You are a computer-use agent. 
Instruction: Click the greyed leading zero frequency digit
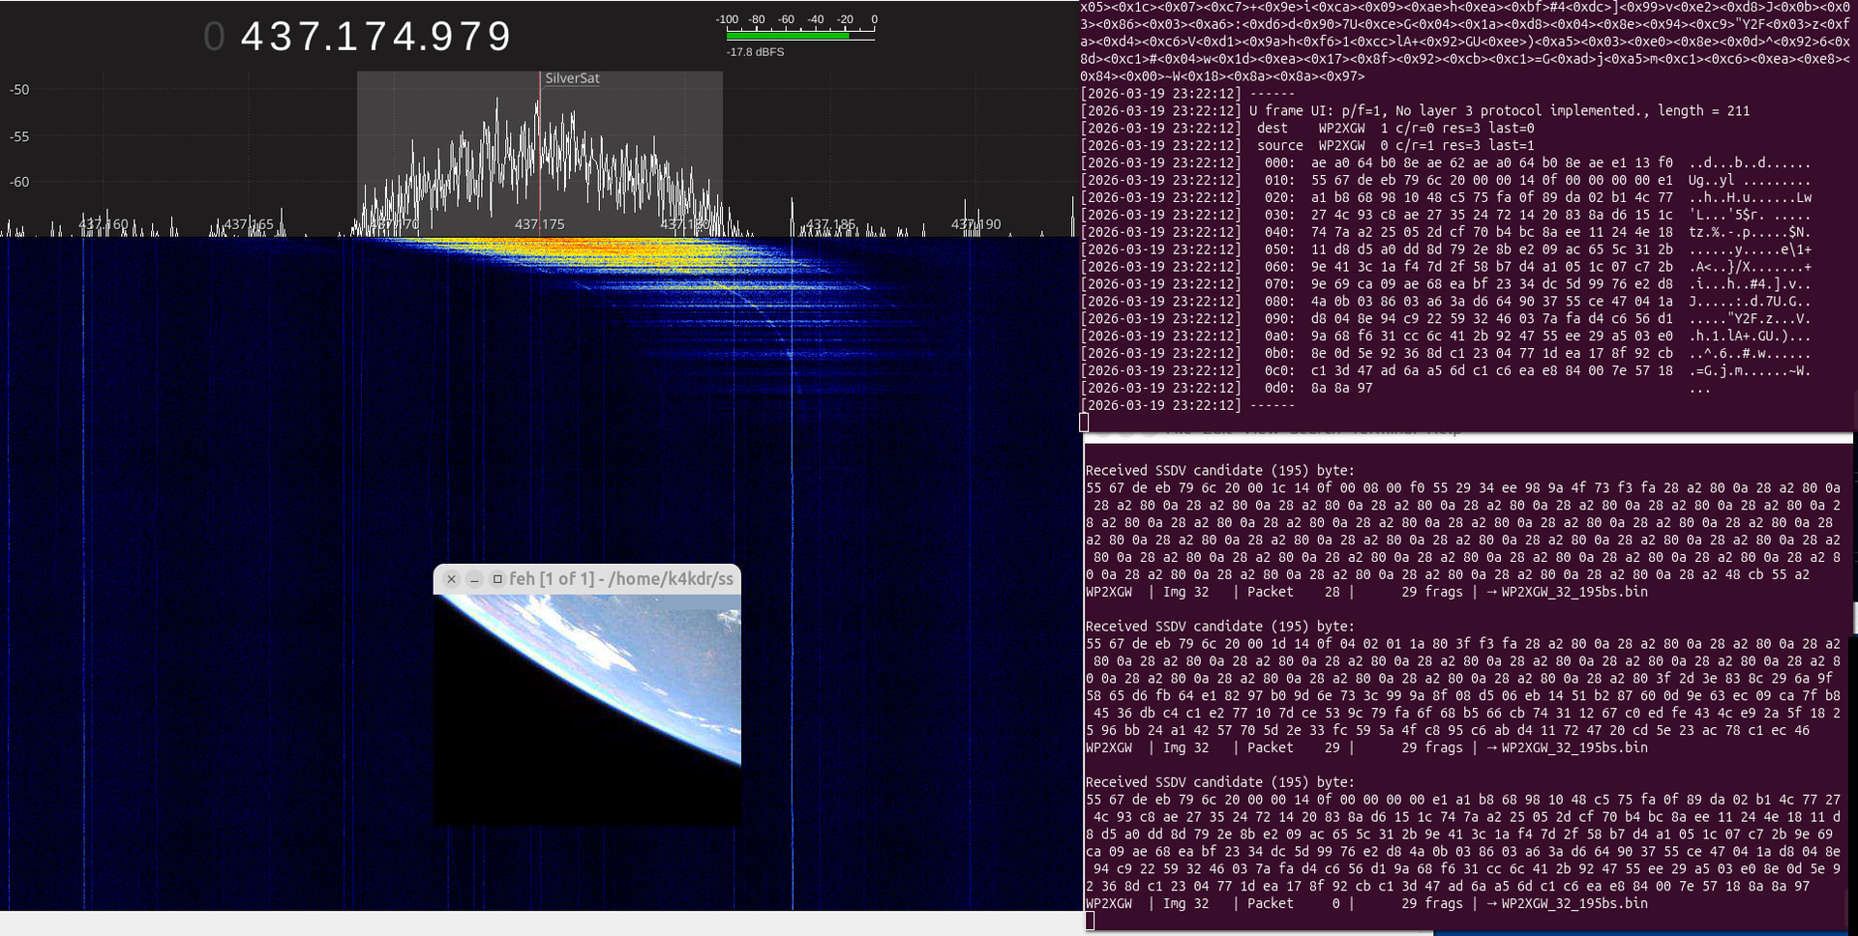pos(214,37)
